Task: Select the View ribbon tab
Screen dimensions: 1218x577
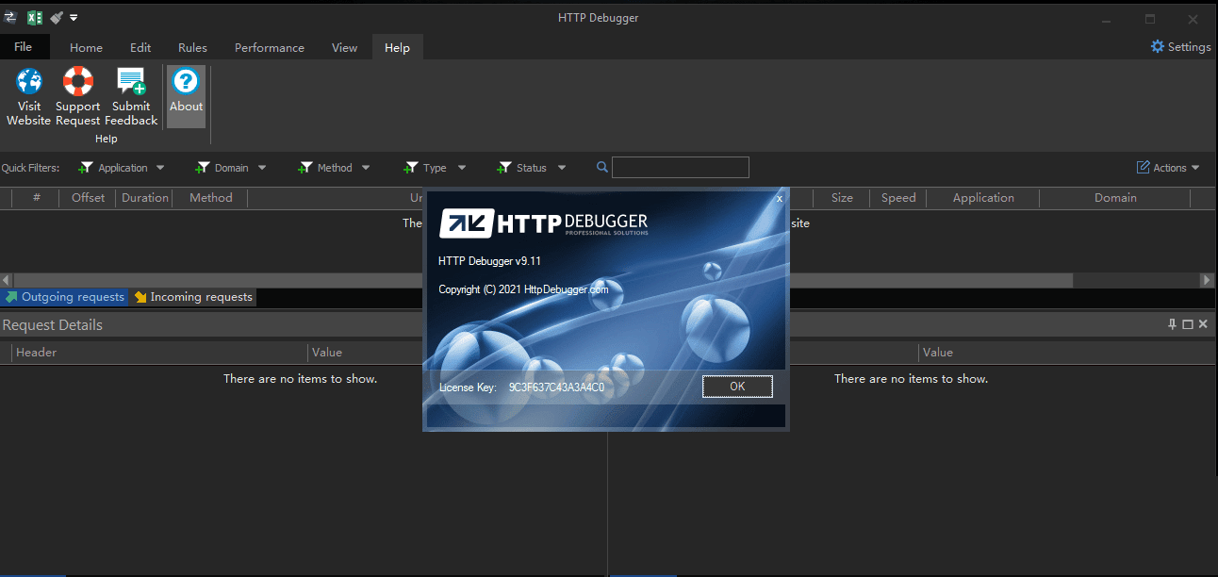Action: pos(345,47)
